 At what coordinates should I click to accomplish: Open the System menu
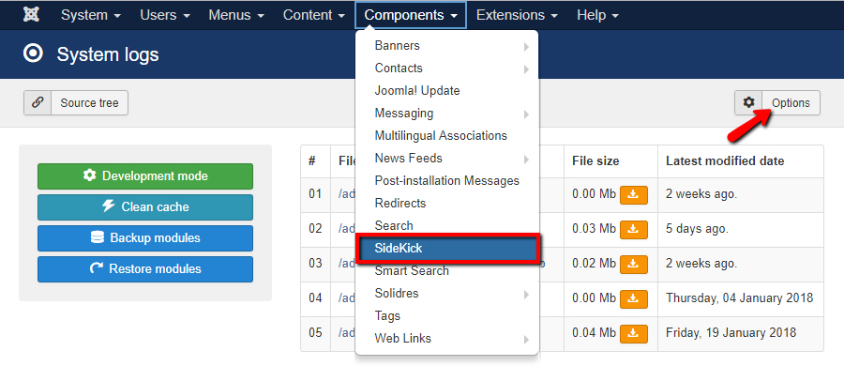point(90,15)
